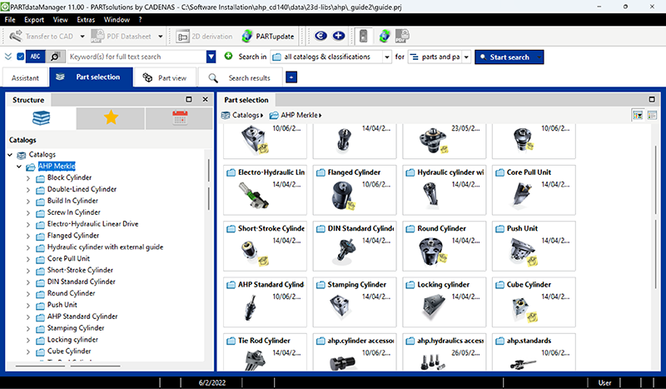Open the keyword search history dropdown

(211, 57)
